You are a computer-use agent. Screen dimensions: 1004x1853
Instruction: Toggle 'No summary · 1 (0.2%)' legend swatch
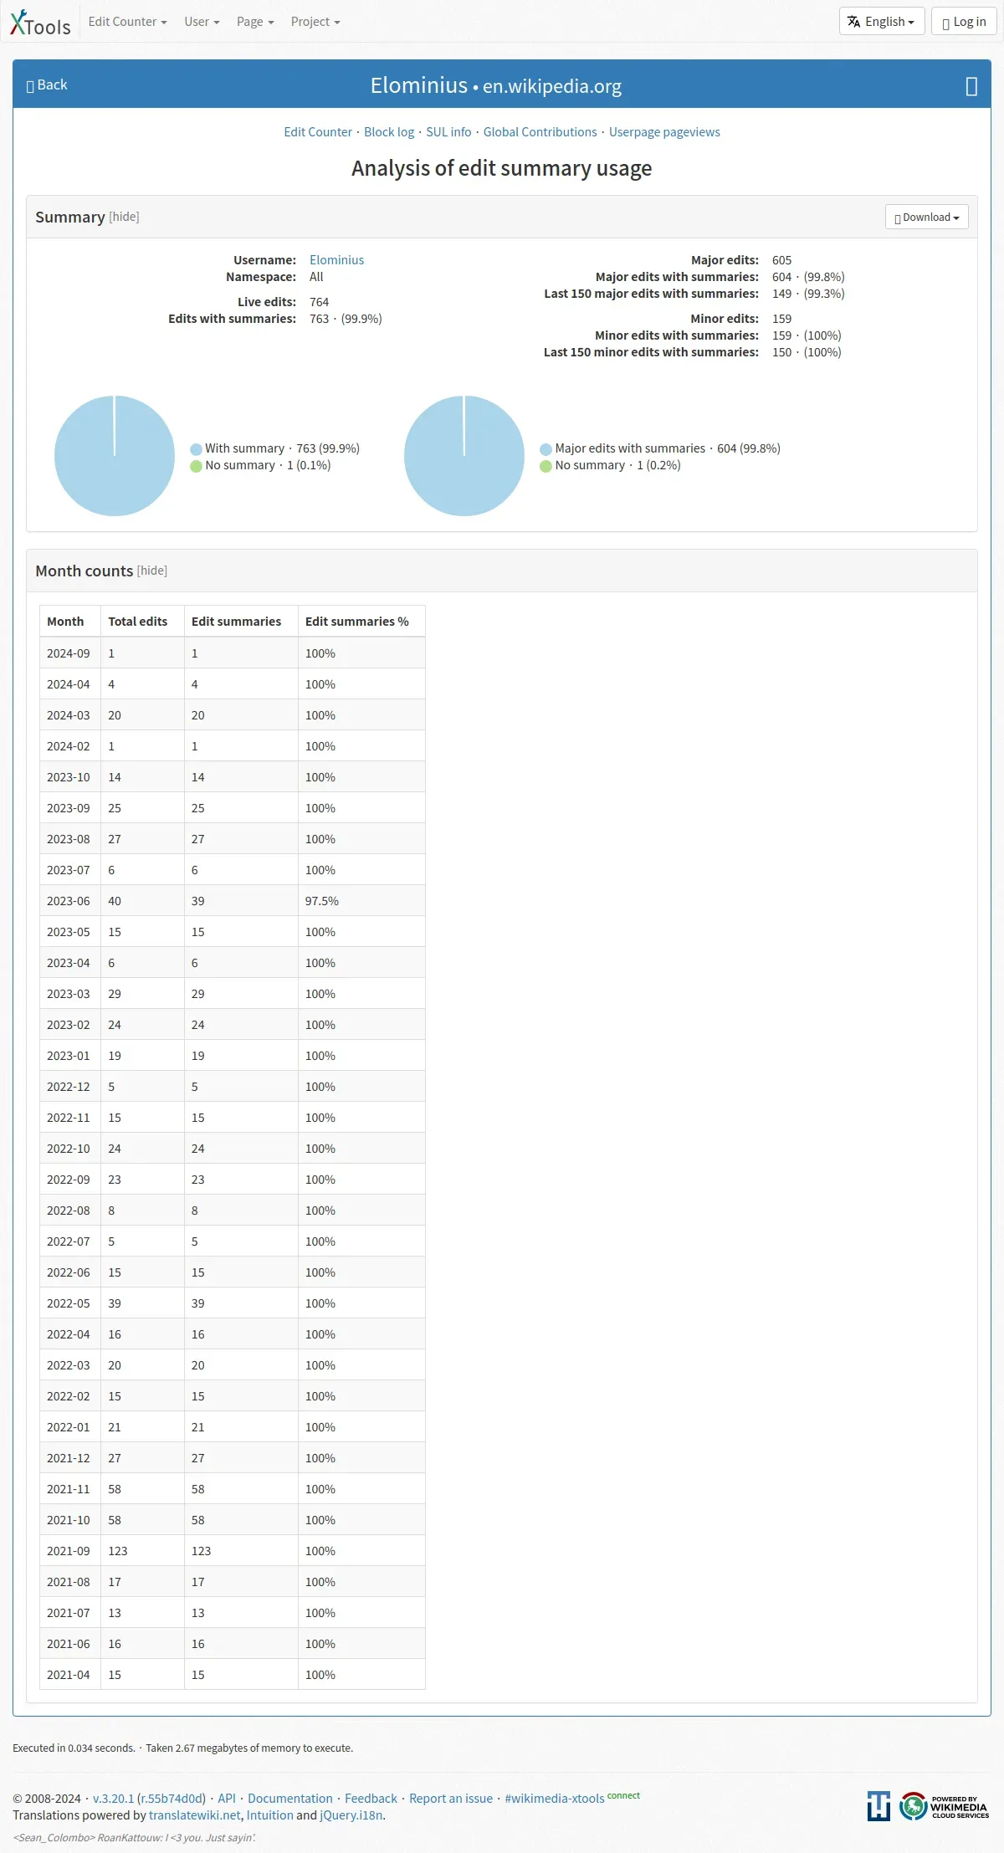pyautogui.click(x=546, y=466)
